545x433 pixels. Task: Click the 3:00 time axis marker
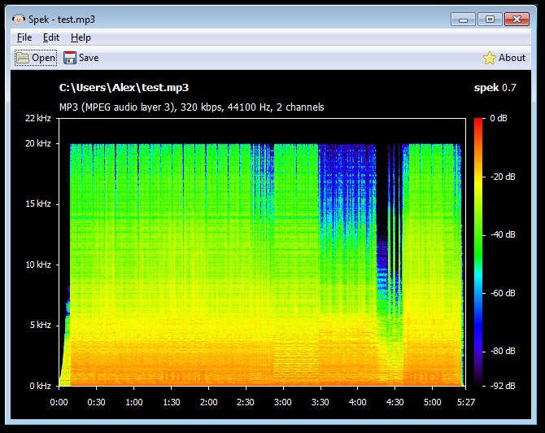coord(283,401)
